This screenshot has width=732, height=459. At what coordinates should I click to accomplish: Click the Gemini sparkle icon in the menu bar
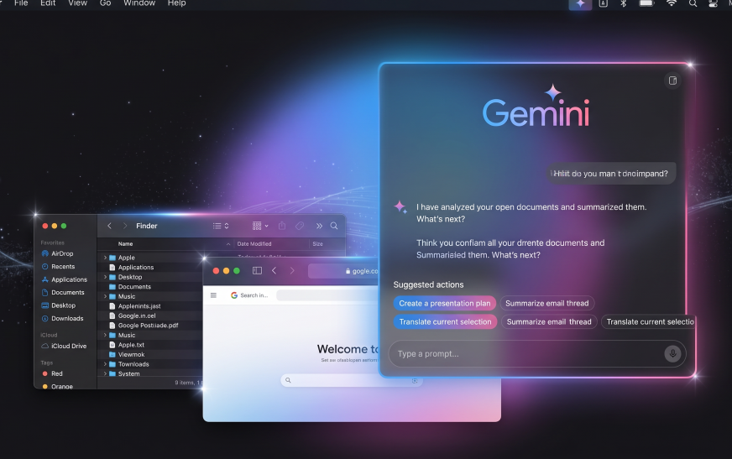point(580,3)
